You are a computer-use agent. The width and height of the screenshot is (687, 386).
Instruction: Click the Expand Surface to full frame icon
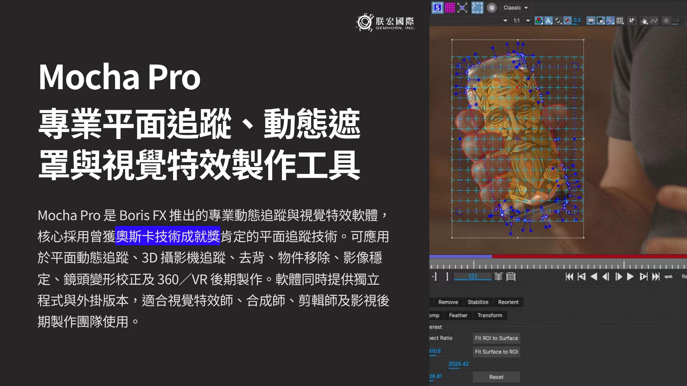[462, 8]
